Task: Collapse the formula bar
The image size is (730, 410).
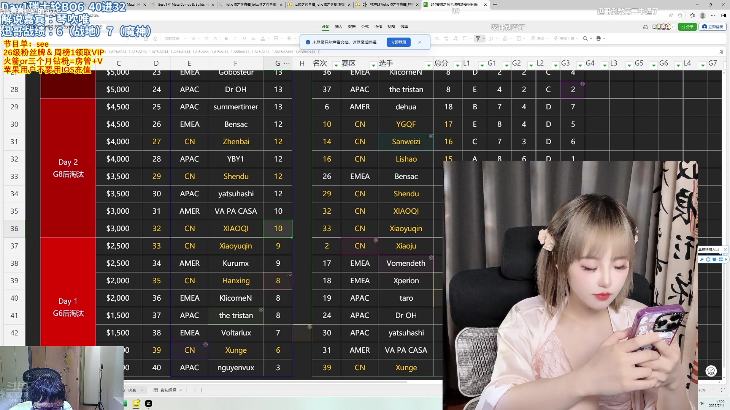Action: 721,52
